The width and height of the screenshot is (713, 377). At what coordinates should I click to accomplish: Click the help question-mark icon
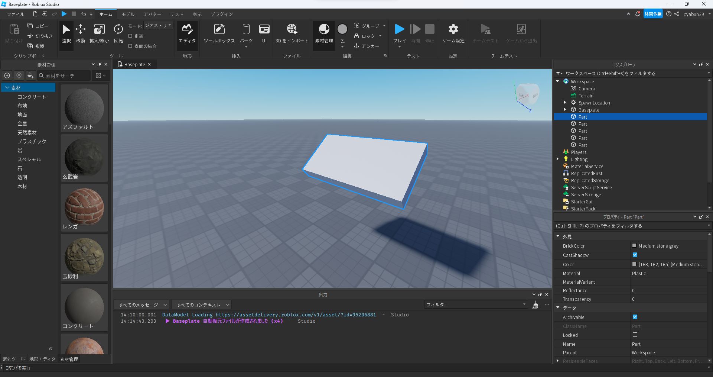pos(669,14)
